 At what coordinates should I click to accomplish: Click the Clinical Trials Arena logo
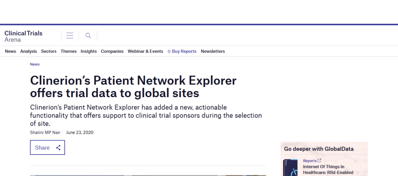click(23, 36)
